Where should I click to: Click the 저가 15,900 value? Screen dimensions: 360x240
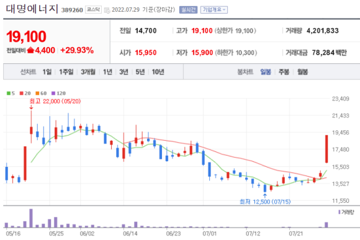202,53
